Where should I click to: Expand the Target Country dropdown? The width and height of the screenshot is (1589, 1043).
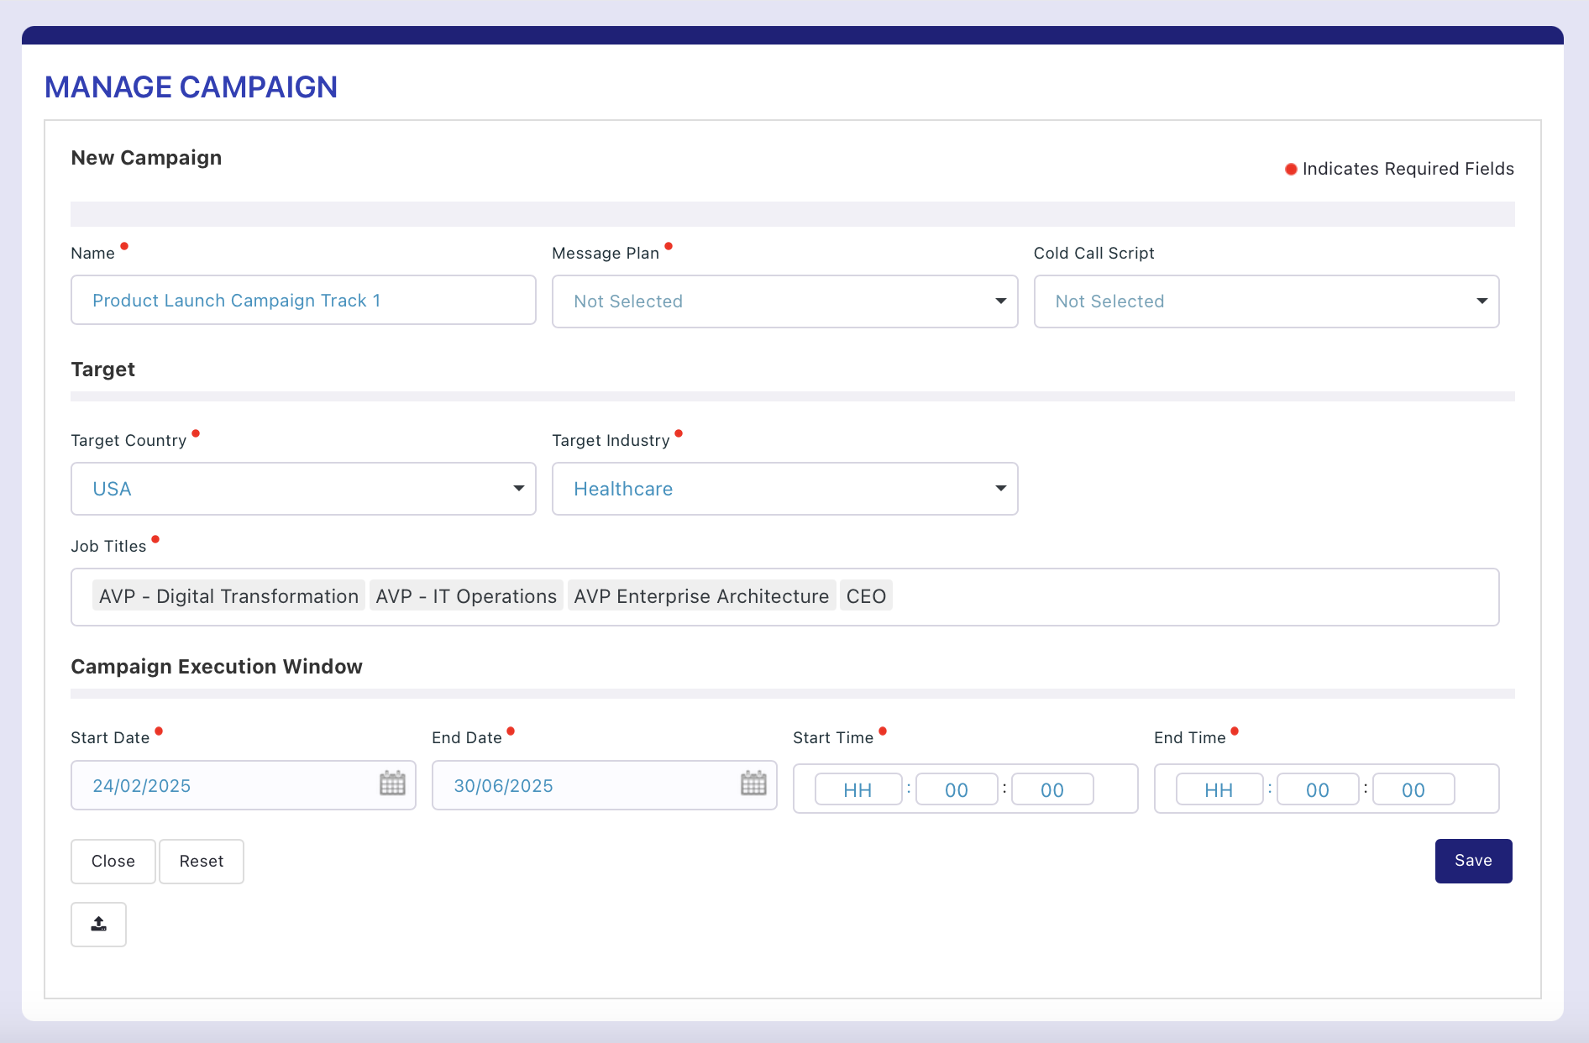coord(303,489)
